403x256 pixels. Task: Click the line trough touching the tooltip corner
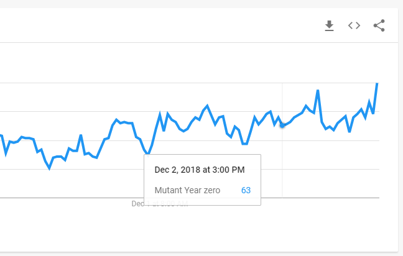click(147, 154)
